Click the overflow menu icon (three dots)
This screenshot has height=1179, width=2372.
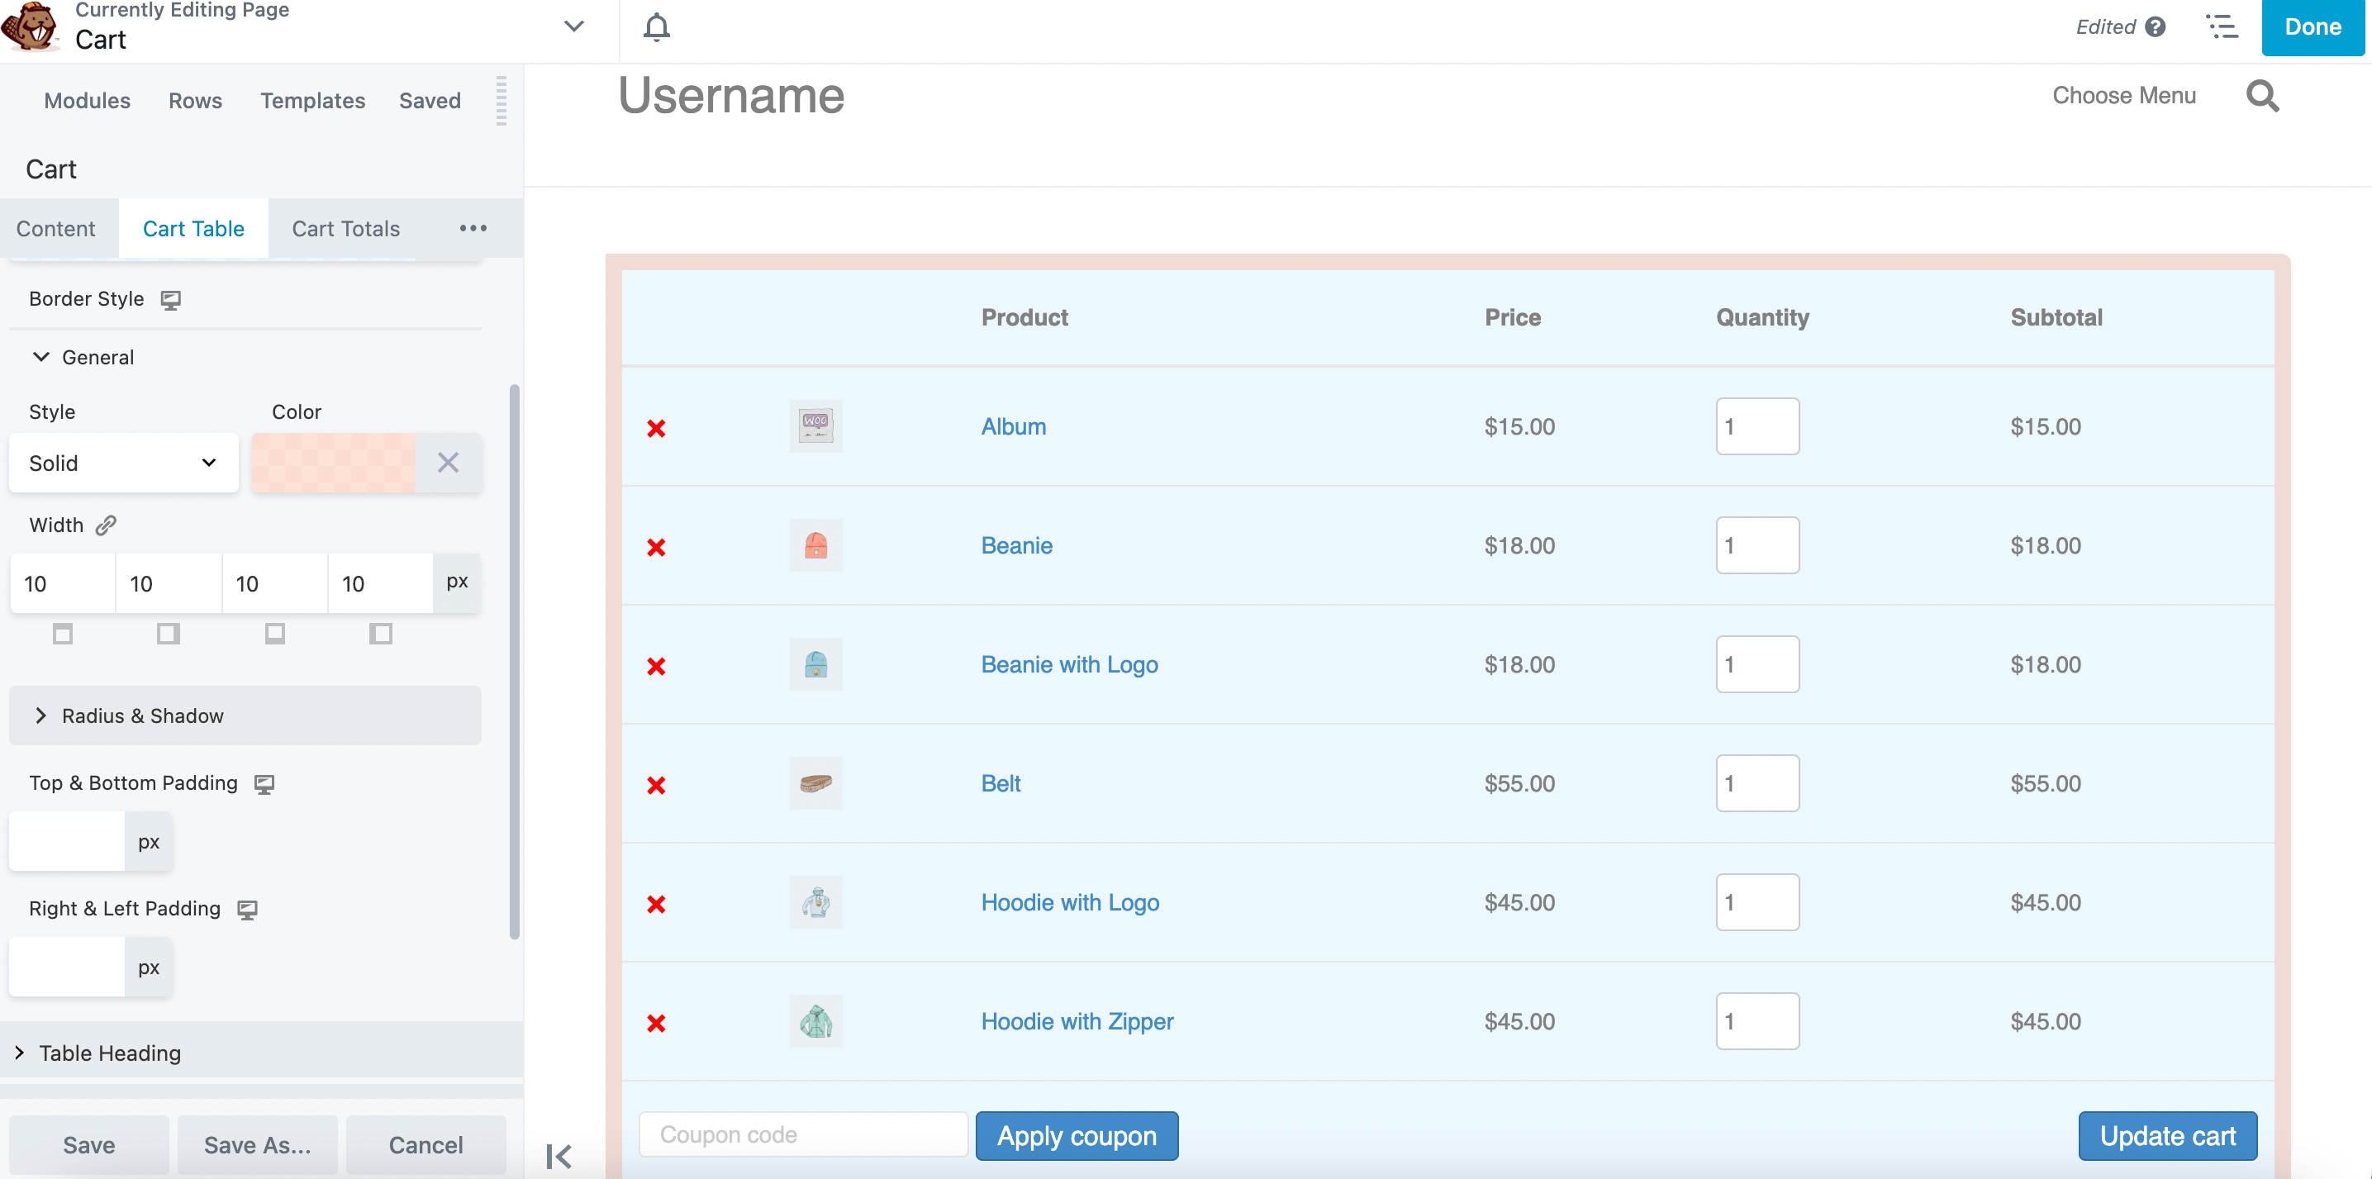pyautogui.click(x=472, y=227)
